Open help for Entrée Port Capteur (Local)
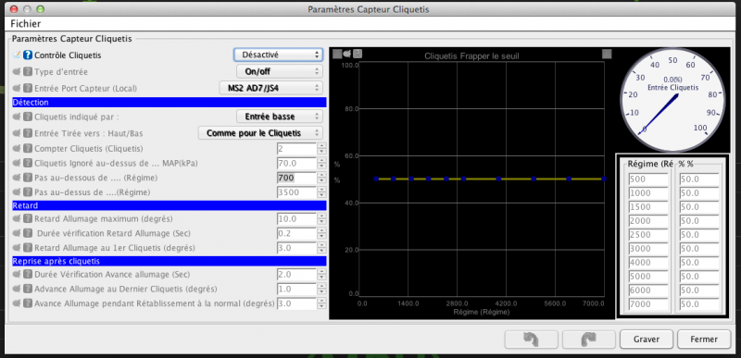 [28, 88]
